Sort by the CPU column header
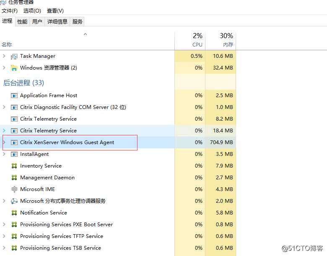Image resolution: width=327 pixels, height=256 pixels. pos(190,40)
